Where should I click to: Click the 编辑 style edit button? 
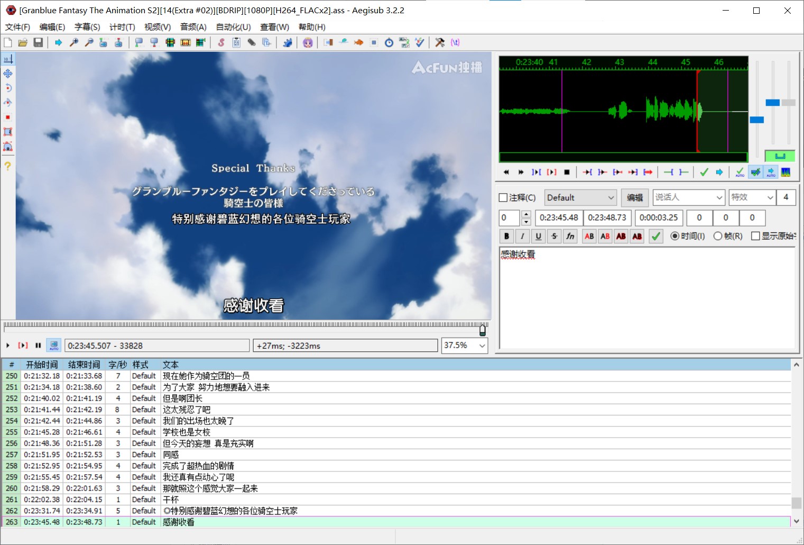pos(635,197)
